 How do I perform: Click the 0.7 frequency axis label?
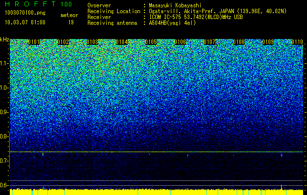pyautogui.click(x=4, y=161)
